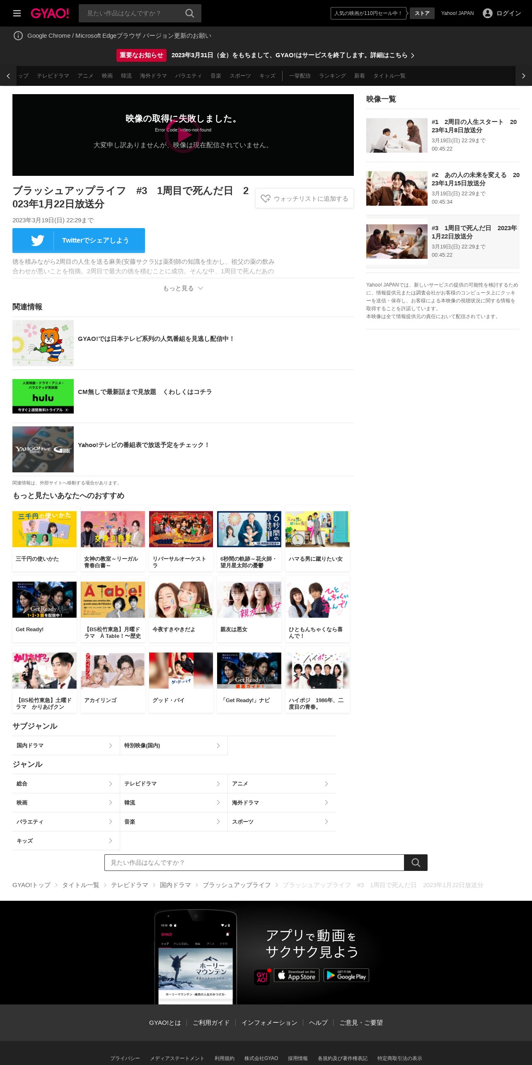Image resolution: width=532 pixels, height=1065 pixels.
Task: Click the info icon beside browser notice
Action: (x=18, y=36)
